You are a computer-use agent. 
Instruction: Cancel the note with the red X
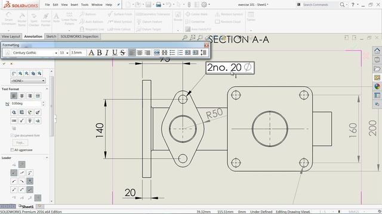(11, 64)
